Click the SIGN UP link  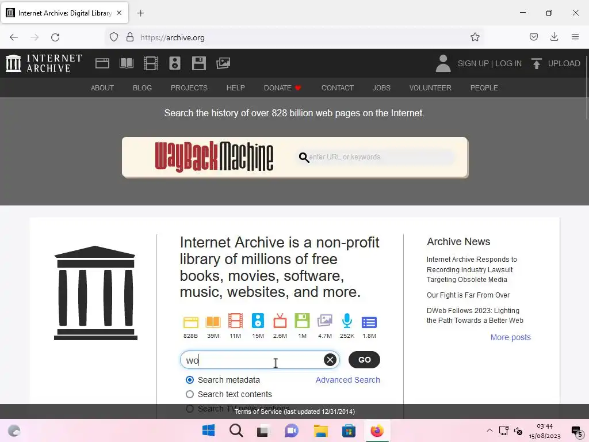pyautogui.click(x=473, y=63)
